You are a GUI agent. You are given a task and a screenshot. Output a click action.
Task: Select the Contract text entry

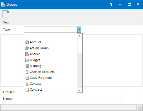click(36, 90)
